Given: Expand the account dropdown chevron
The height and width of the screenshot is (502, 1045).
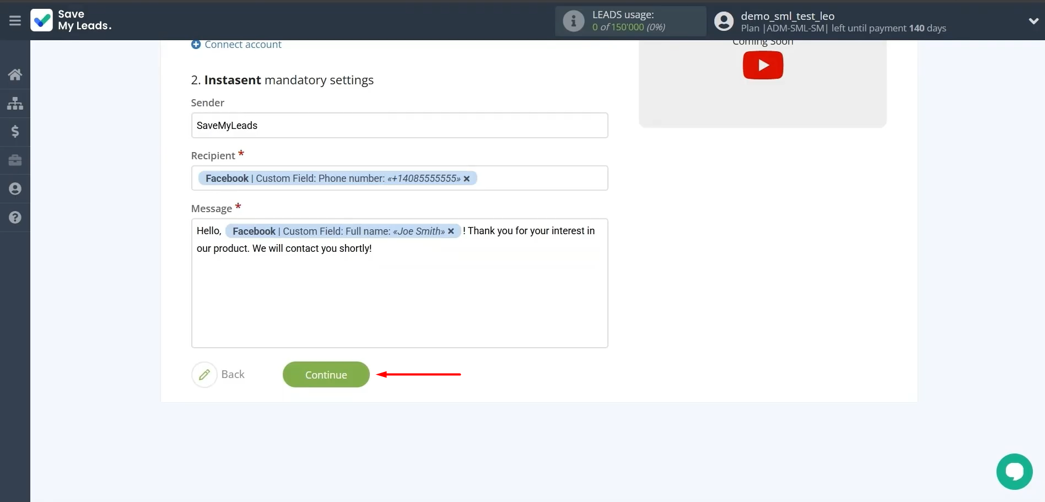Looking at the screenshot, I should 1033,21.
